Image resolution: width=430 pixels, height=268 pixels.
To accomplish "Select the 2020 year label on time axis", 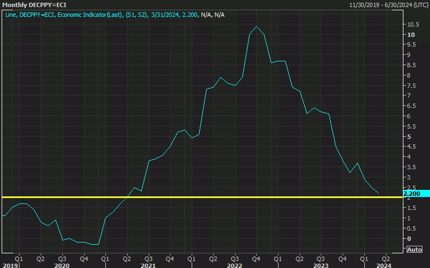I will pyautogui.click(x=61, y=265).
